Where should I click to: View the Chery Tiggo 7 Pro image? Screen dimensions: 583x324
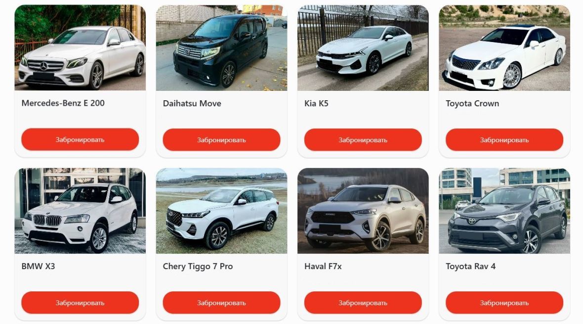[x=222, y=211]
